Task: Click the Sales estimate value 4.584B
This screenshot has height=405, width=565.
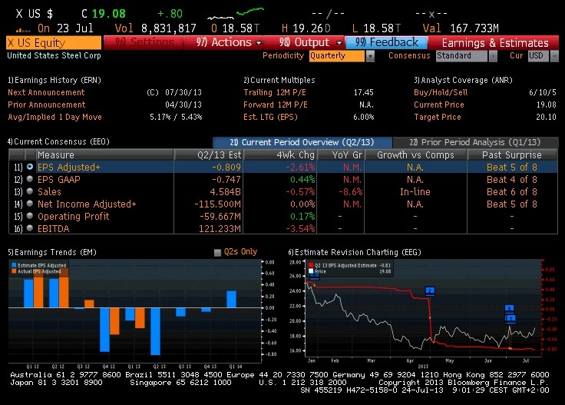Action: pos(225,192)
